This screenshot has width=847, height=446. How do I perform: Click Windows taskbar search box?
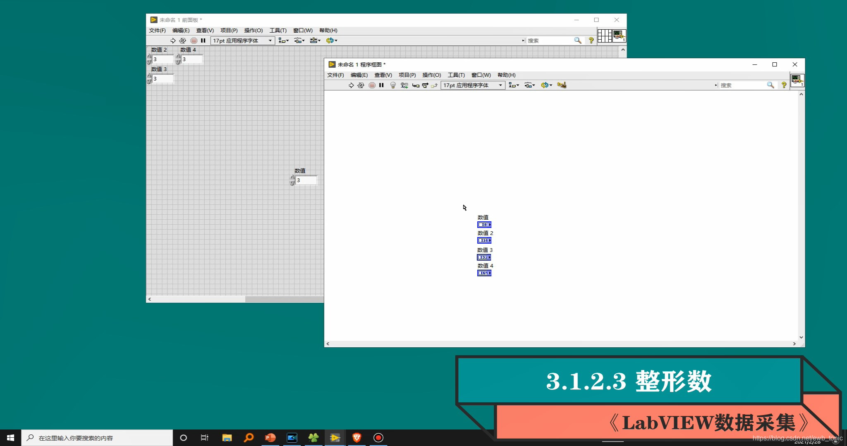pyautogui.click(x=97, y=438)
